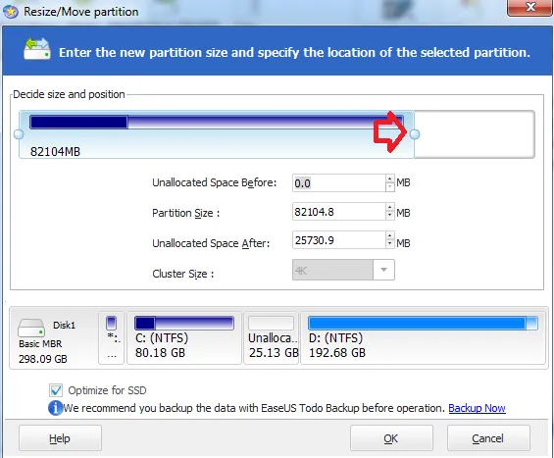Click the Help button

click(60, 438)
